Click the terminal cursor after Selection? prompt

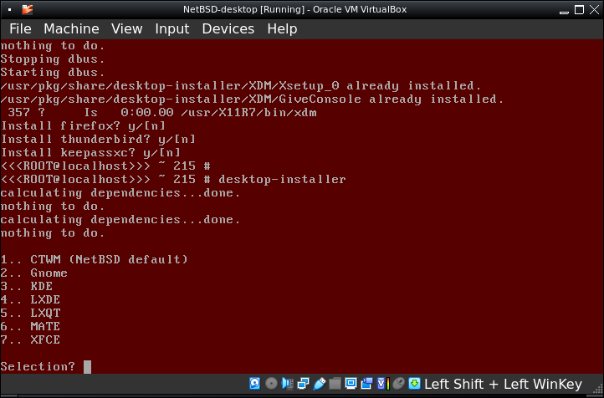(x=87, y=366)
